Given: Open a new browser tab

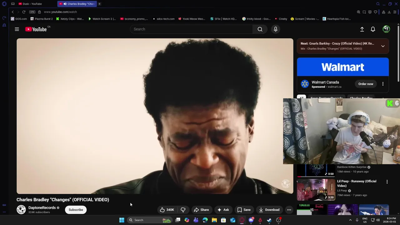Looking at the screenshot, I should tap(99, 4).
